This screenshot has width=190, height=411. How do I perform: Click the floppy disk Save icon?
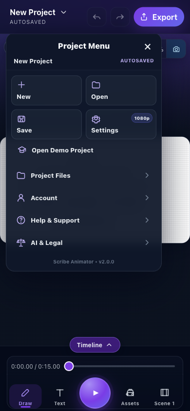21,119
